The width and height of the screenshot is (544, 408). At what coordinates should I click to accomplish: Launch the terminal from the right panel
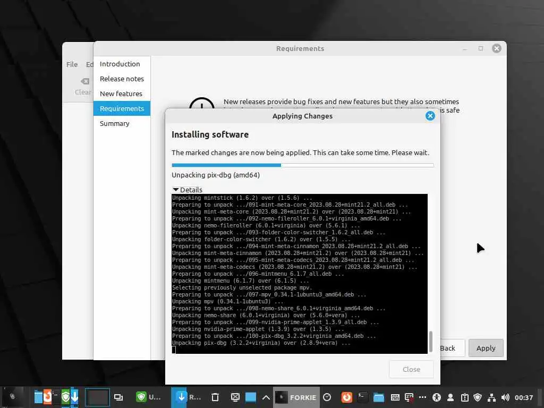pyautogui.click(x=362, y=397)
